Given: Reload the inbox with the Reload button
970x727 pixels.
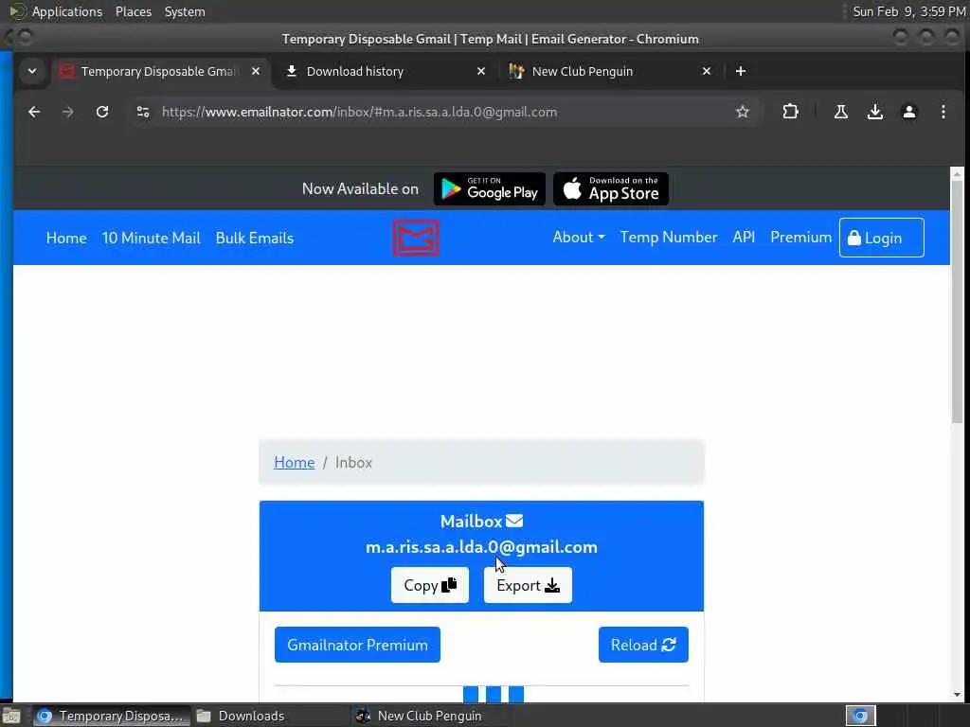Looking at the screenshot, I should click(643, 645).
